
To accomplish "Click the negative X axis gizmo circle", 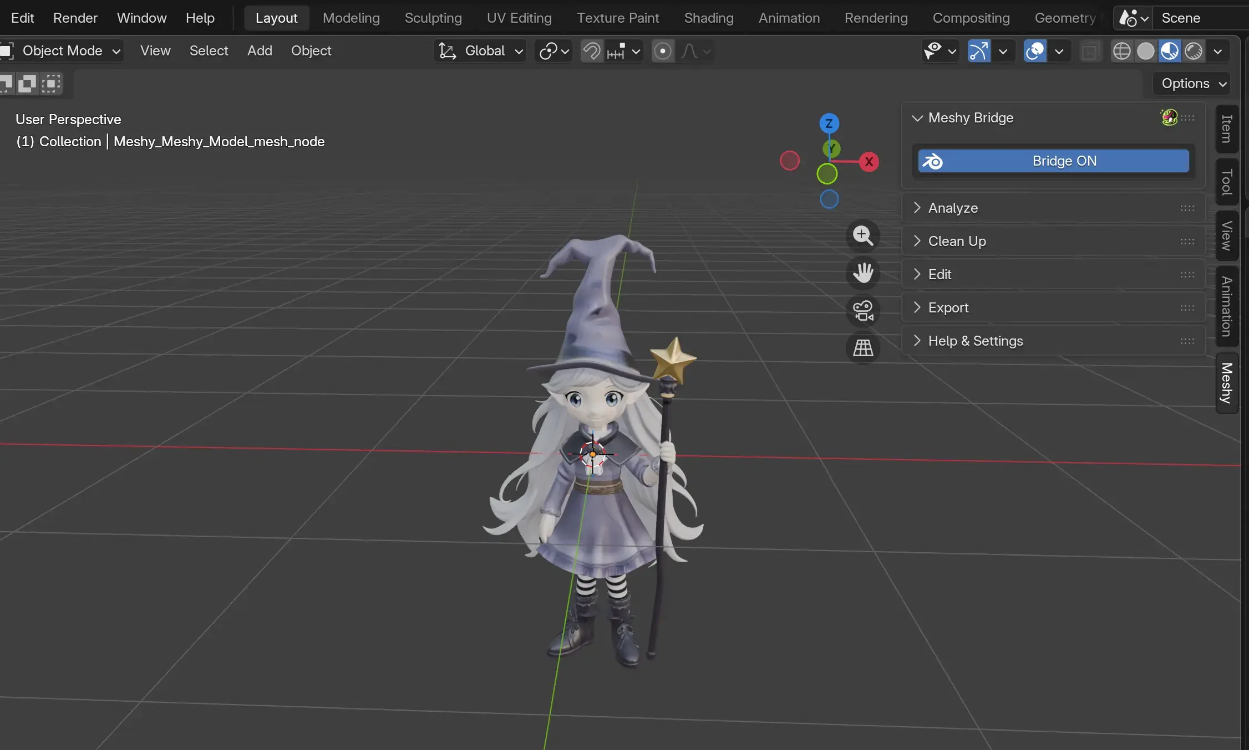I will [790, 161].
